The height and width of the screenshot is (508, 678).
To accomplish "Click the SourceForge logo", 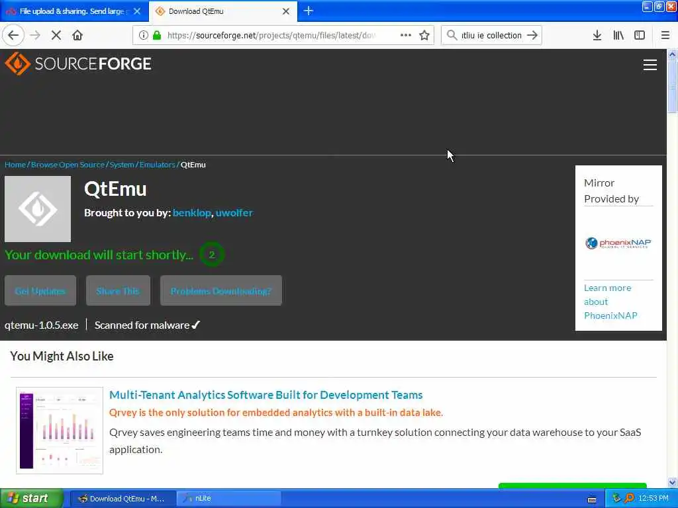I will (x=78, y=63).
